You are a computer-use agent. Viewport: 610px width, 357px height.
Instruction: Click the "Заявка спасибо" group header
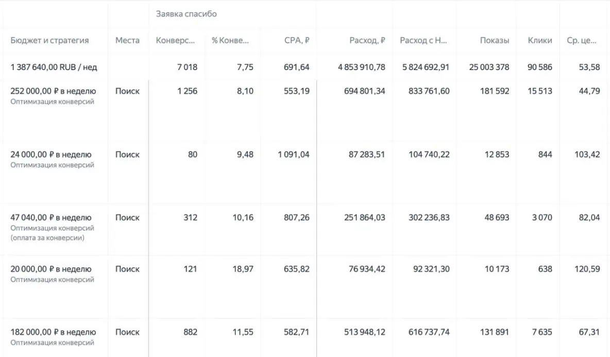(187, 14)
